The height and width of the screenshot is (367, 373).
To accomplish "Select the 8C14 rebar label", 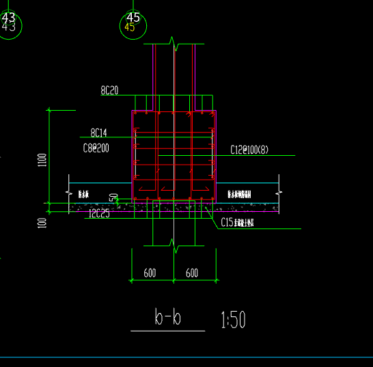I will [x=99, y=133].
